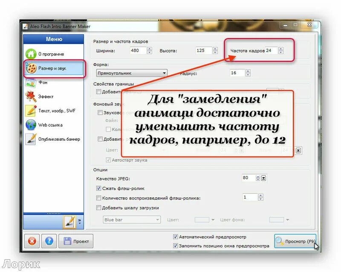Click the Проект button
Image resolution: width=341 pixels, height=272 pixels.
76,241
